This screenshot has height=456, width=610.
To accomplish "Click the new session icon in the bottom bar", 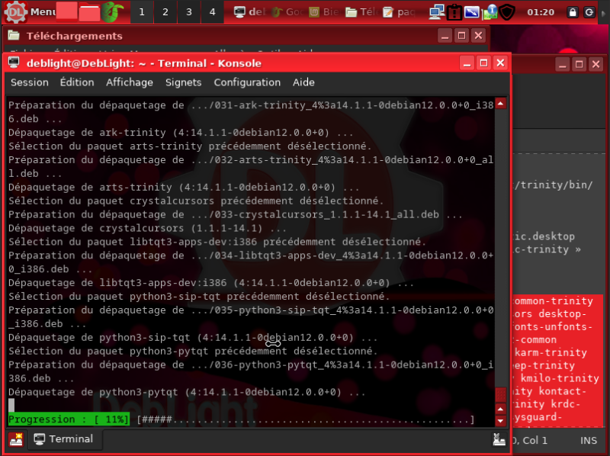I will pos(15,439).
